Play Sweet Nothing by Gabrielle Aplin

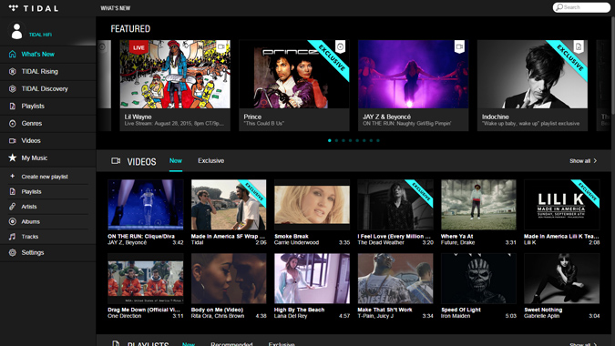point(561,279)
